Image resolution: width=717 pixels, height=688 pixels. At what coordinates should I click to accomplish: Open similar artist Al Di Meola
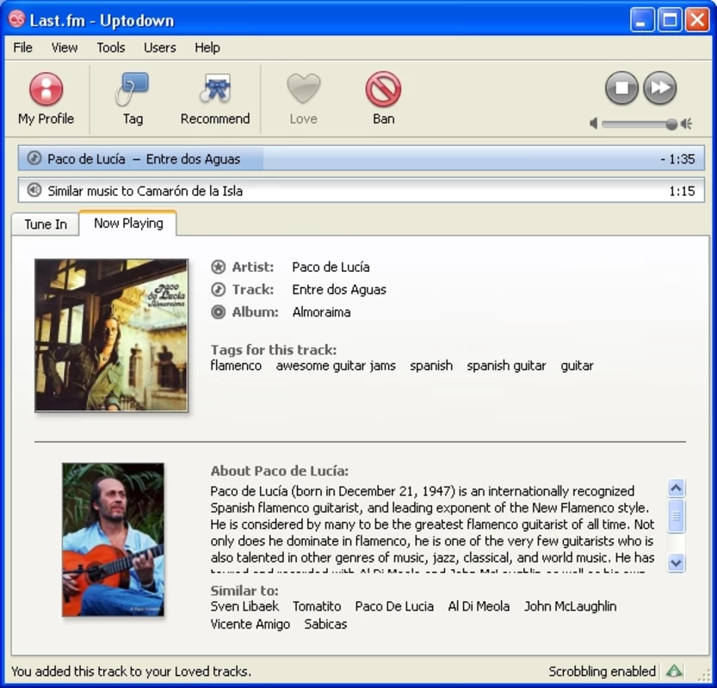[x=479, y=606]
